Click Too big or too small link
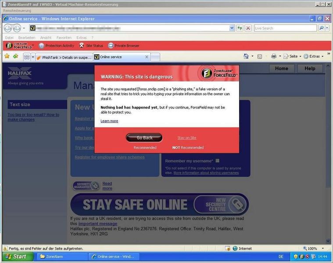333x263 pixels. coord(33,117)
